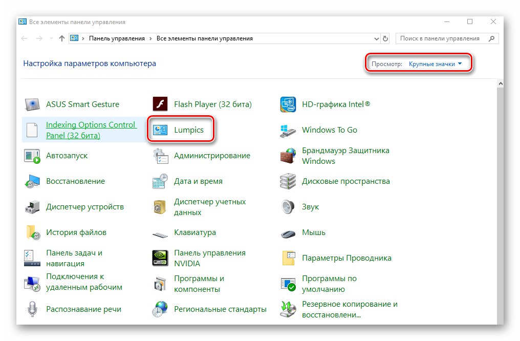Open the Звук link

click(x=310, y=207)
